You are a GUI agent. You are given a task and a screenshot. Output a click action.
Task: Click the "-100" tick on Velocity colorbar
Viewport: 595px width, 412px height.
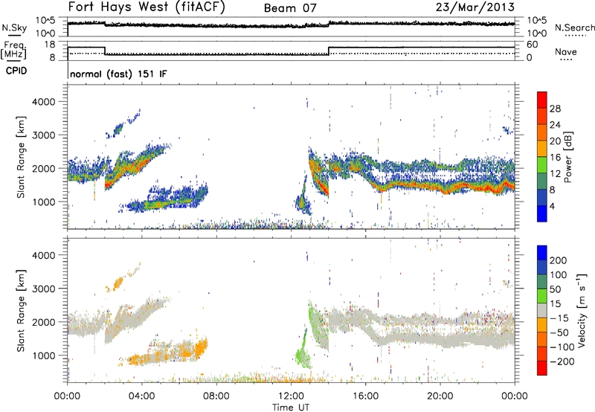562,347
